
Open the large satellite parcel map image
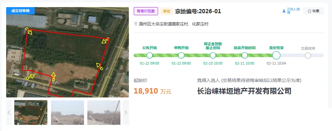click(67, 52)
